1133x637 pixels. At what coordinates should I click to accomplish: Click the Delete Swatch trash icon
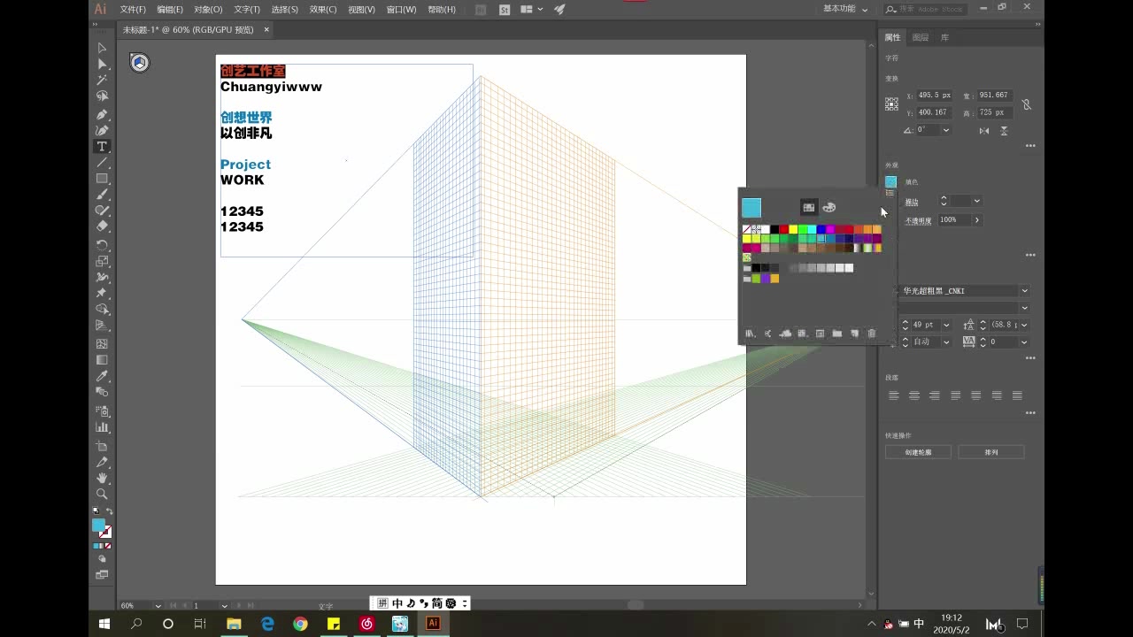pyautogui.click(x=871, y=333)
